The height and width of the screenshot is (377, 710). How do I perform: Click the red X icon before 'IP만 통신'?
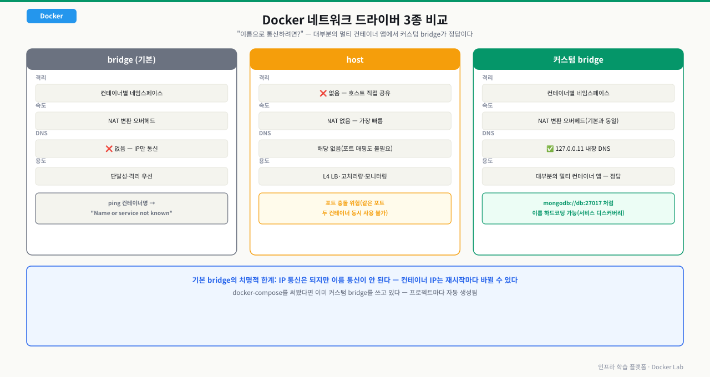[109, 149]
